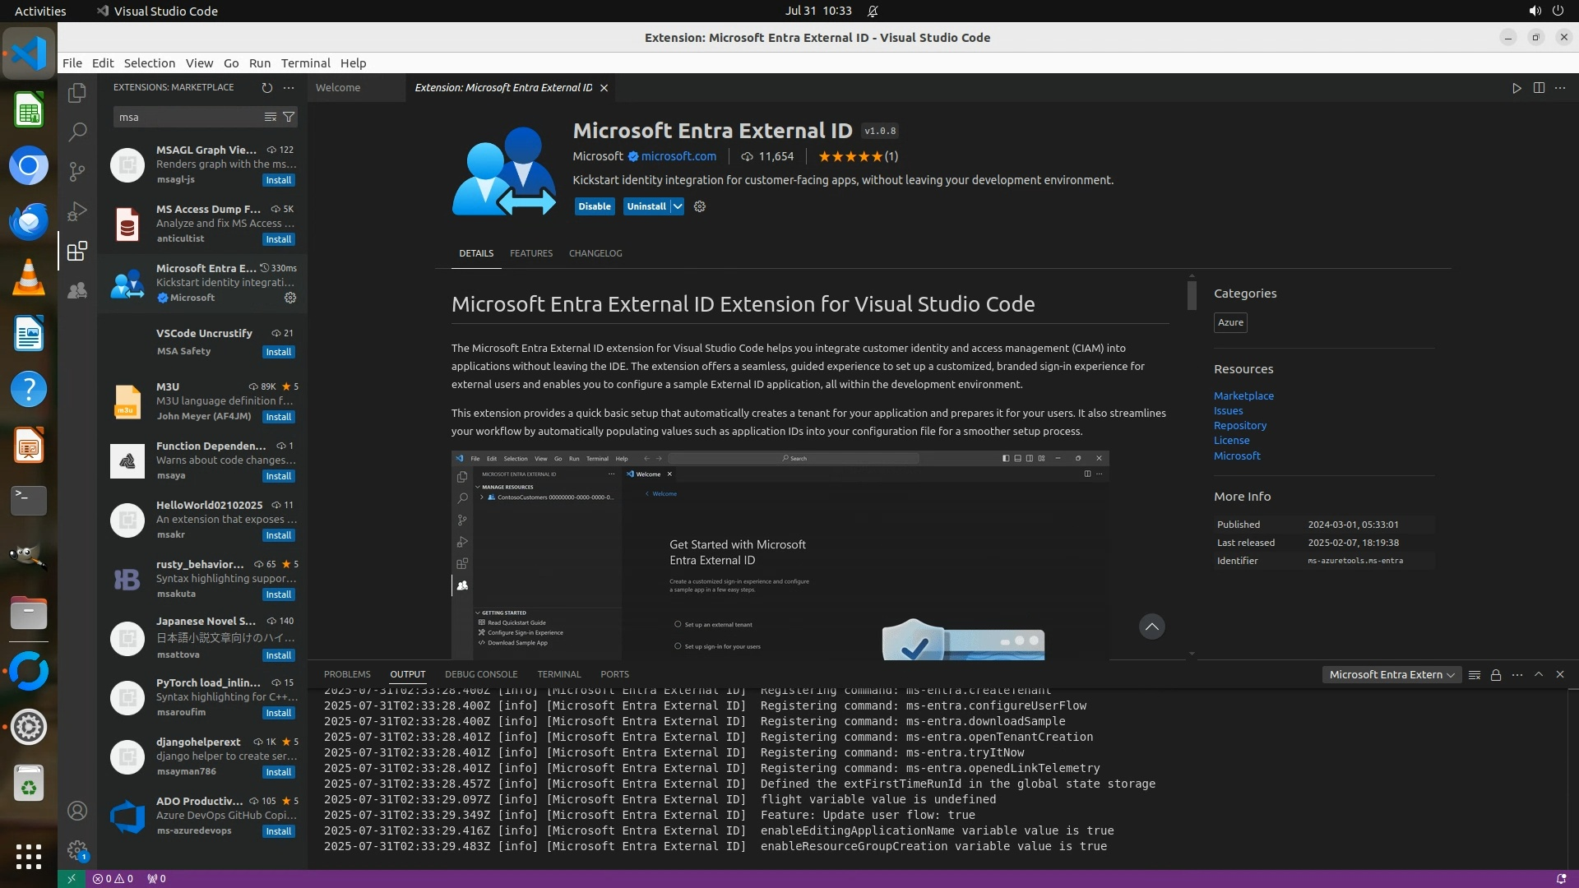The image size is (1579, 888).
Task: Clear extensions search results icon
Action: pos(271,117)
